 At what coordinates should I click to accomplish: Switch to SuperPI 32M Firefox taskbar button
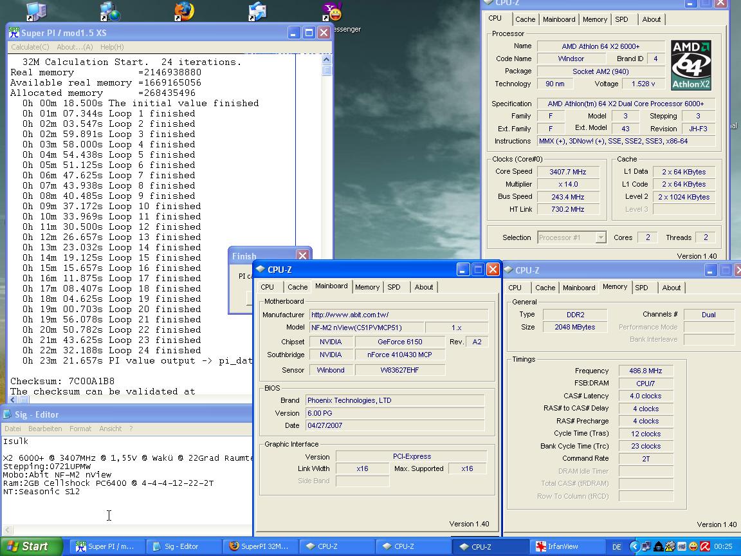tap(261, 546)
